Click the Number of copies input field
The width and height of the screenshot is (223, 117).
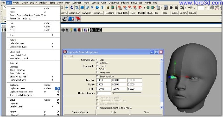click(104, 93)
